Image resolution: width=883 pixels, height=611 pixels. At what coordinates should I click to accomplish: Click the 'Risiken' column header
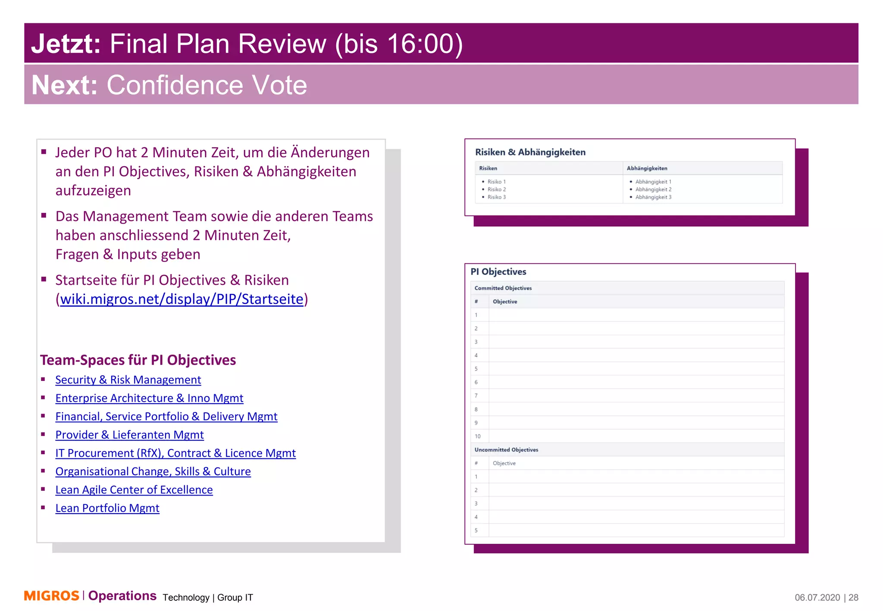(549, 168)
